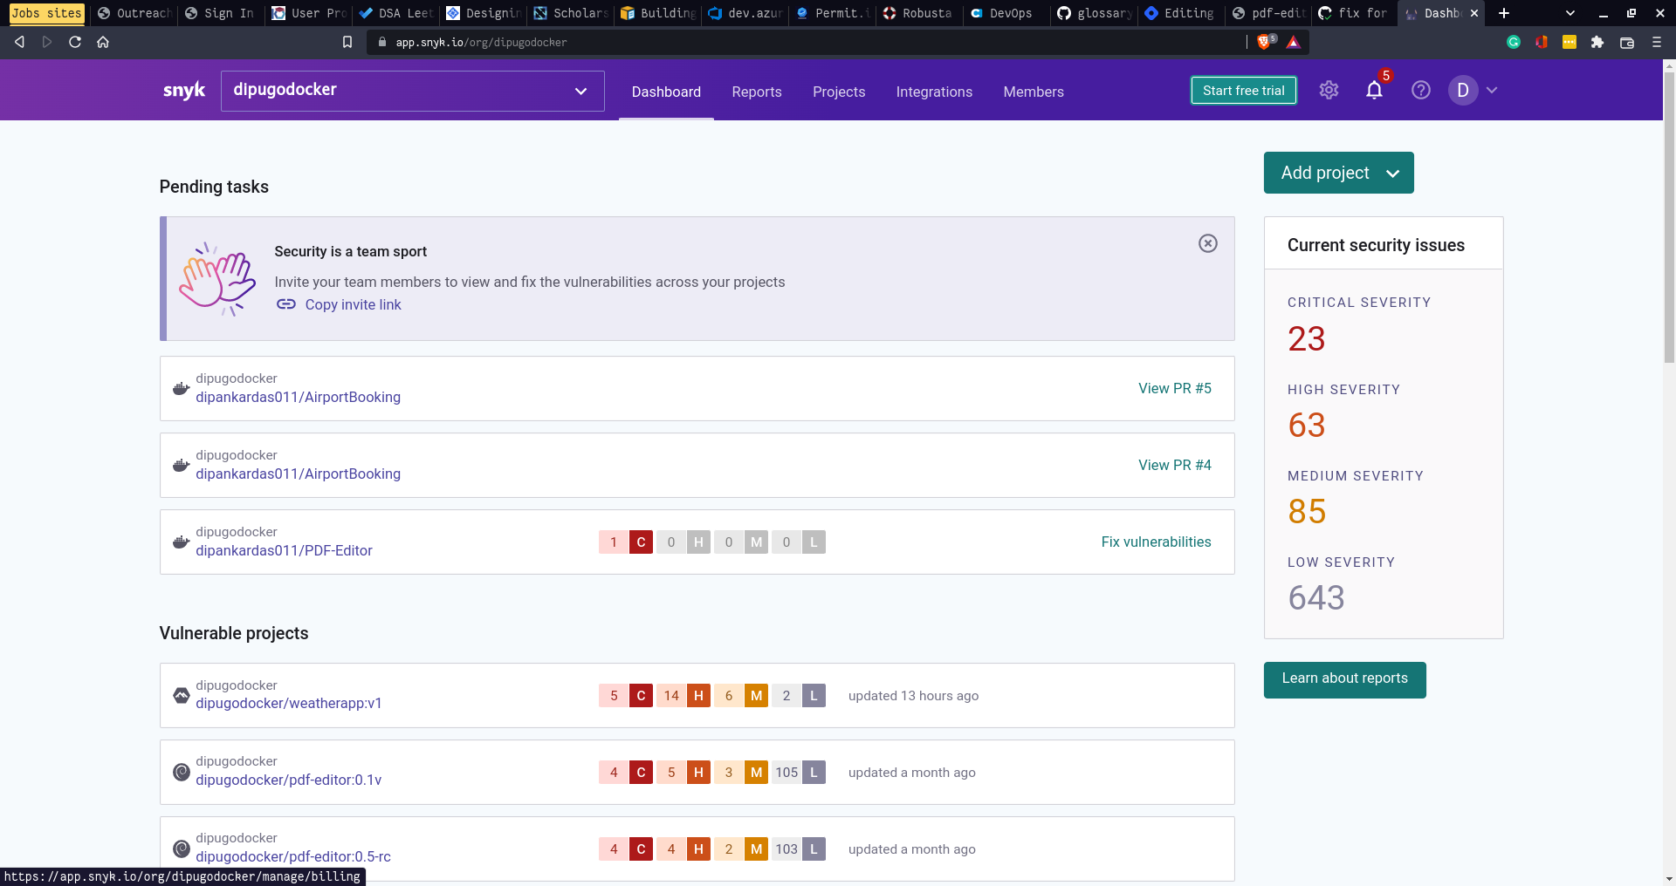The width and height of the screenshot is (1676, 886).
Task: Click the copy invite link chain icon
Action: (x=286, y=304)
